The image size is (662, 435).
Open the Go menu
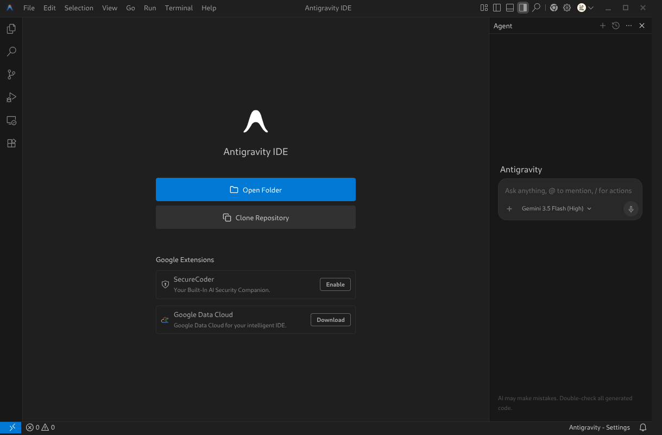[x=130, y=8]
